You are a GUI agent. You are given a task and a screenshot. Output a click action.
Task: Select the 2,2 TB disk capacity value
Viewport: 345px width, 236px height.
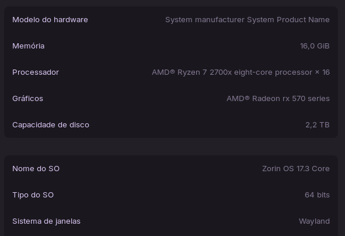tap(318, 125)
